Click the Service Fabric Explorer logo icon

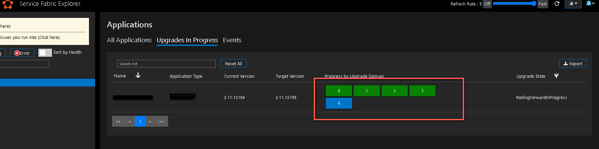pyautogui.click(x=8, y=4)
